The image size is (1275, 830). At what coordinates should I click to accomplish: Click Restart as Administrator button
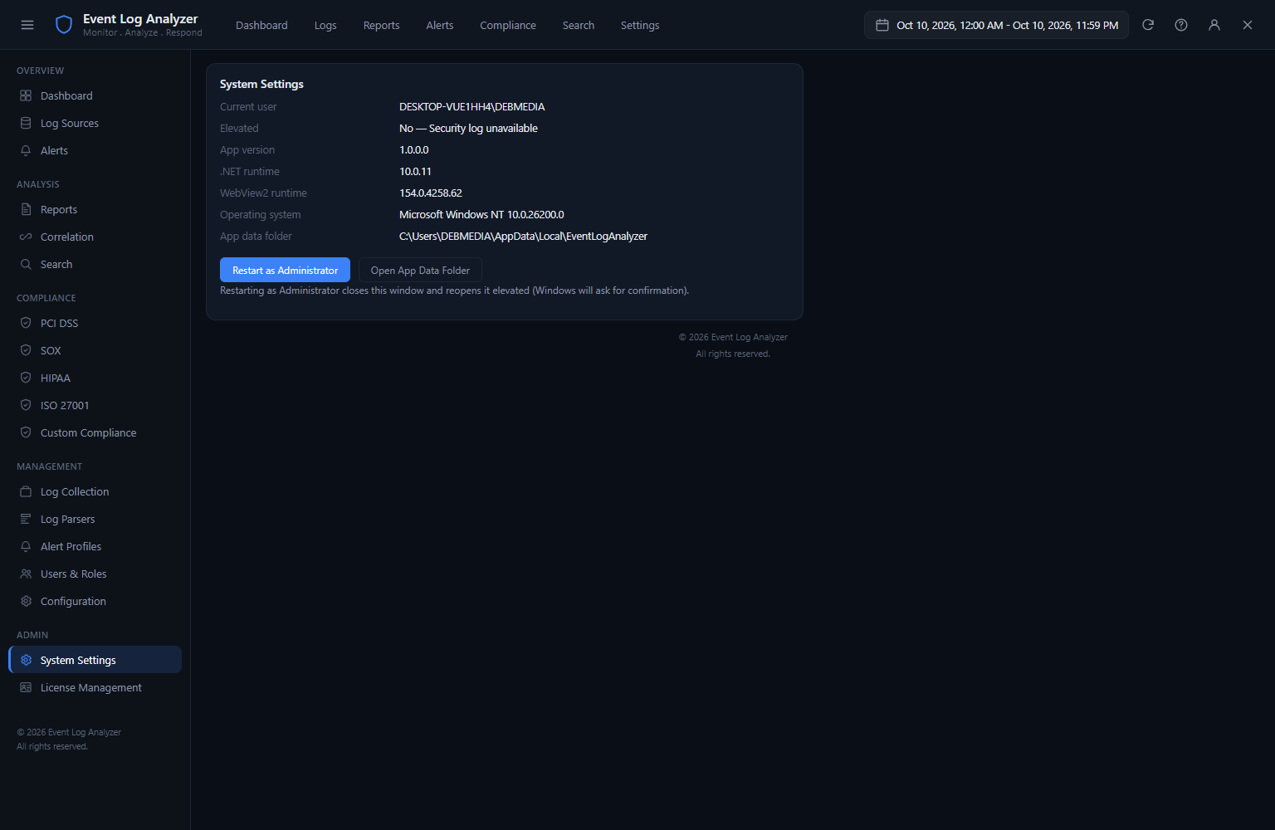click(x=285, y=270)
